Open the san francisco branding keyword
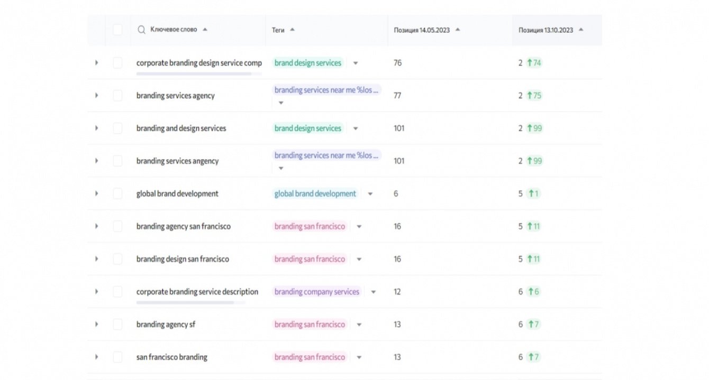The height and width of the screenshot is (380, 709). tap(171, 357)
